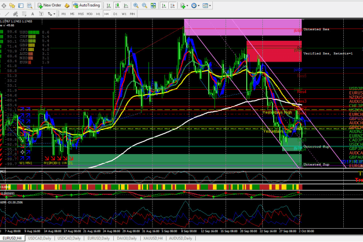This screenshot has width=363, height=242.
Task: Click the 'Yesterdays Low' label
Action: tap(277, 131)
